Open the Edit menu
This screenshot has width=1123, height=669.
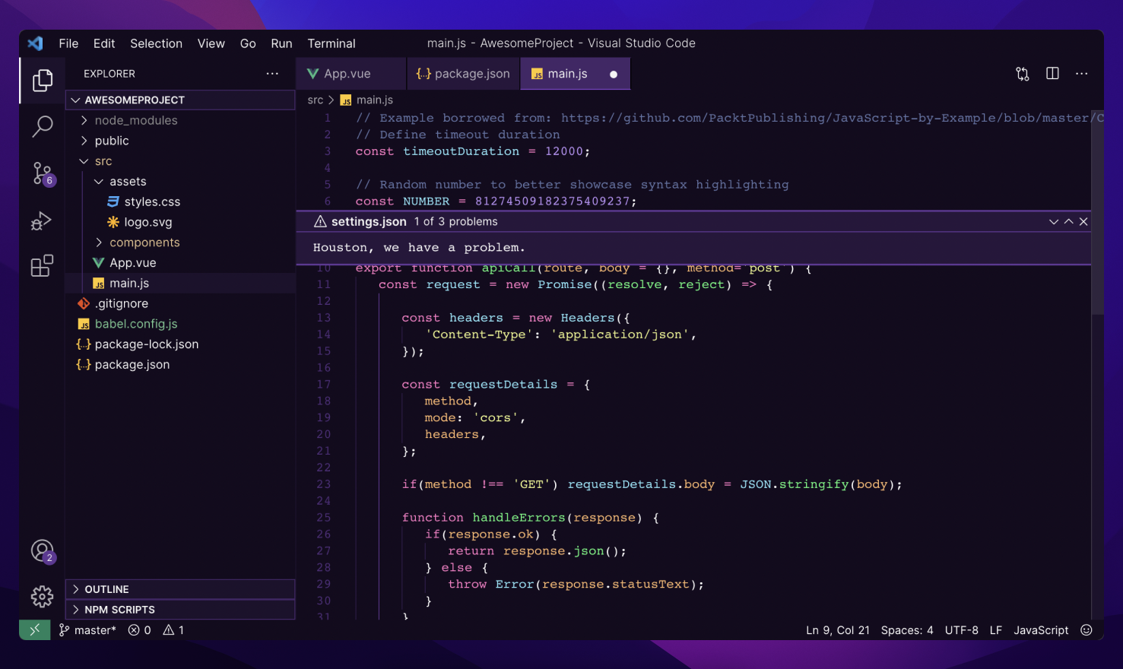click(104, 43)
